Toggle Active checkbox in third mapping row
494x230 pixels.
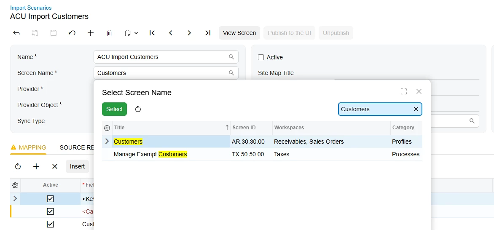51,224
